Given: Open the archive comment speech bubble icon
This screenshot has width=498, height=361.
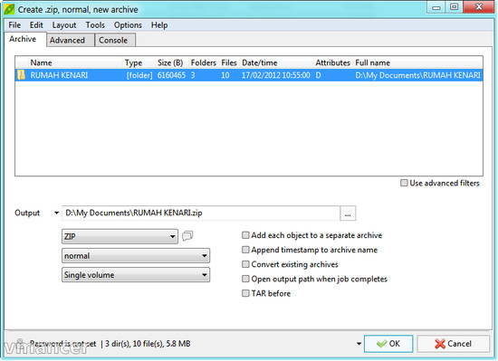Looking at the screenshot, I should click(x=187, y=236).
